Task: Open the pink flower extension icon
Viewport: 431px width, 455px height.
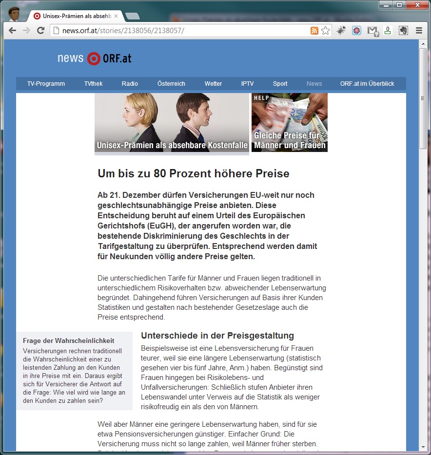Action: point(356,31)
